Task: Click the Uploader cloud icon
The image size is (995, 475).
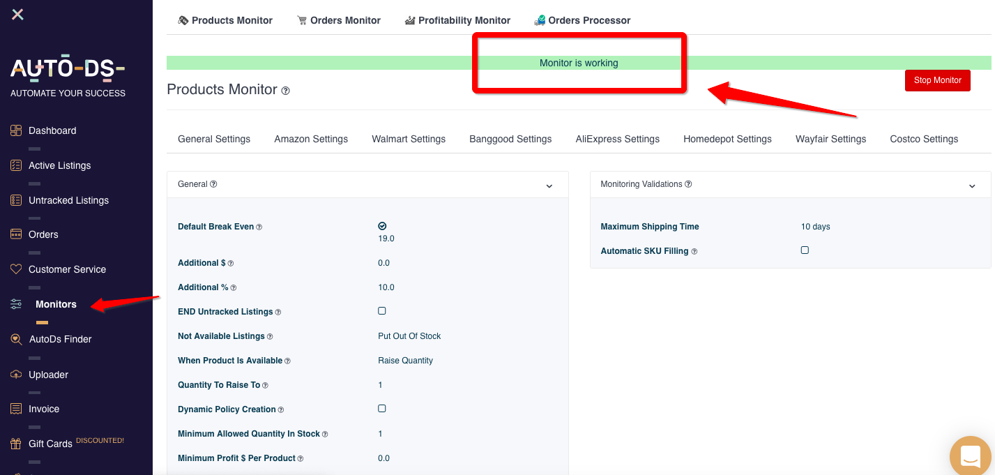Action: tap(16, 375)
